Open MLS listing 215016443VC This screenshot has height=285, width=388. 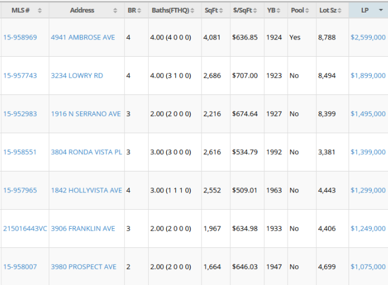tap(25, 229)
